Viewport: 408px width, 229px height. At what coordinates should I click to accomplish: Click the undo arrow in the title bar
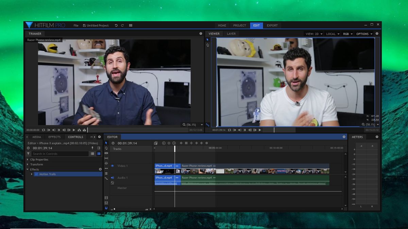point(116,25)
